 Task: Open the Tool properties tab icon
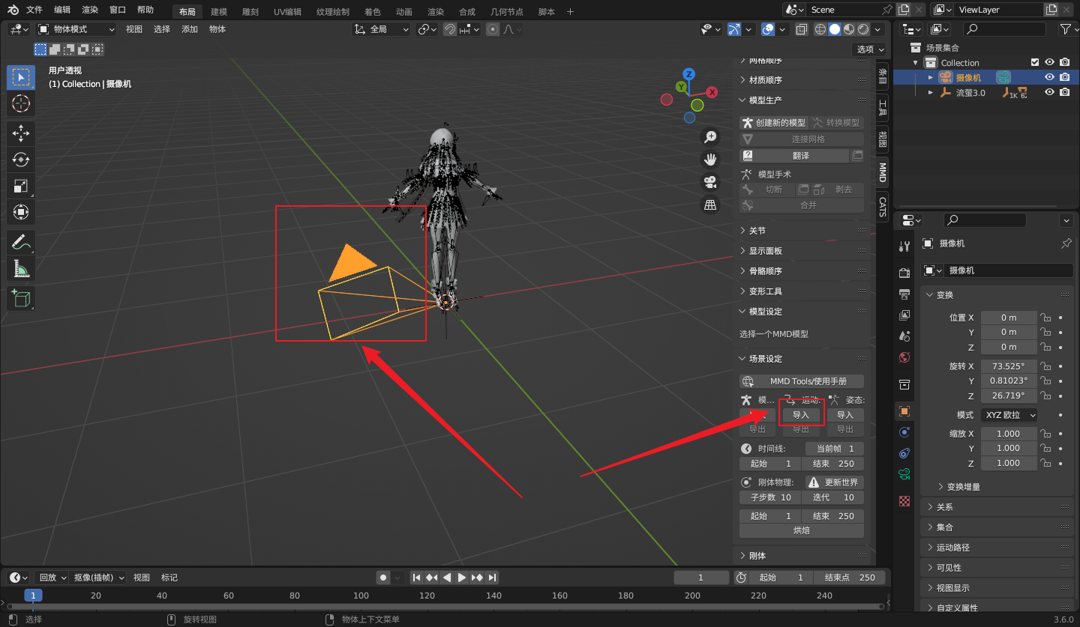click(x=904, y=246)
